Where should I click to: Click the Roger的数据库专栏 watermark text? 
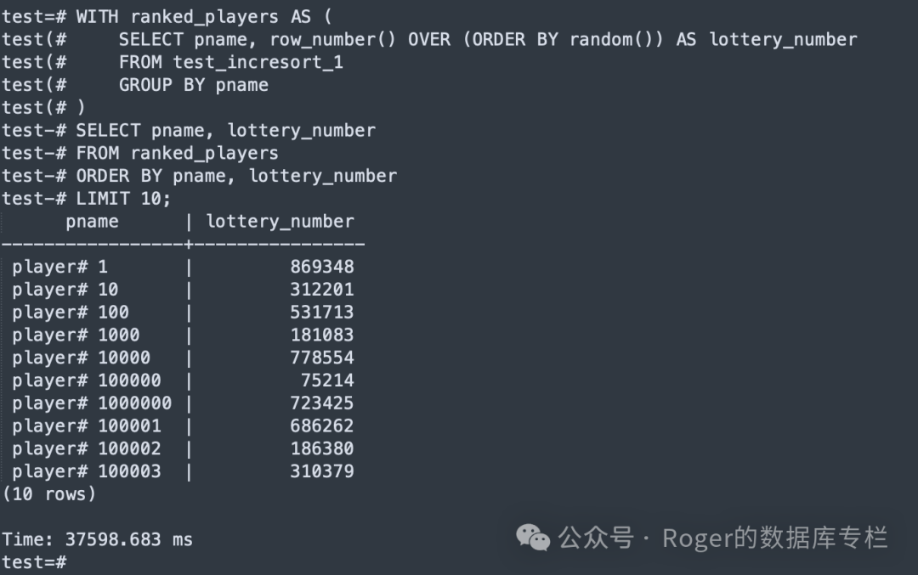pyautogui.click(x=774, y=538)
